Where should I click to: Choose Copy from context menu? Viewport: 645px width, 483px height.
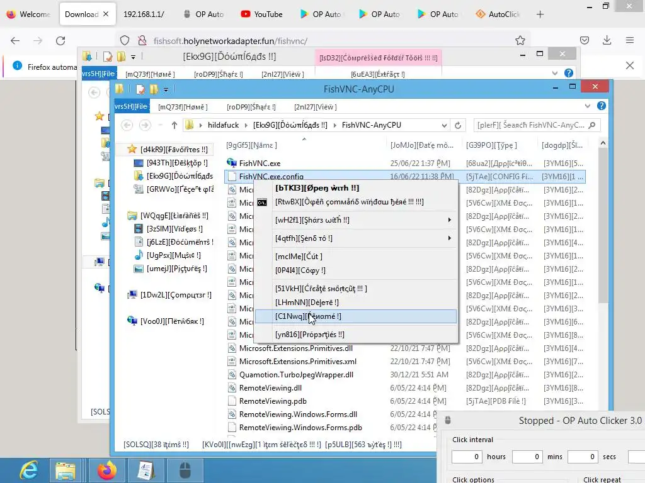[356, 270]
